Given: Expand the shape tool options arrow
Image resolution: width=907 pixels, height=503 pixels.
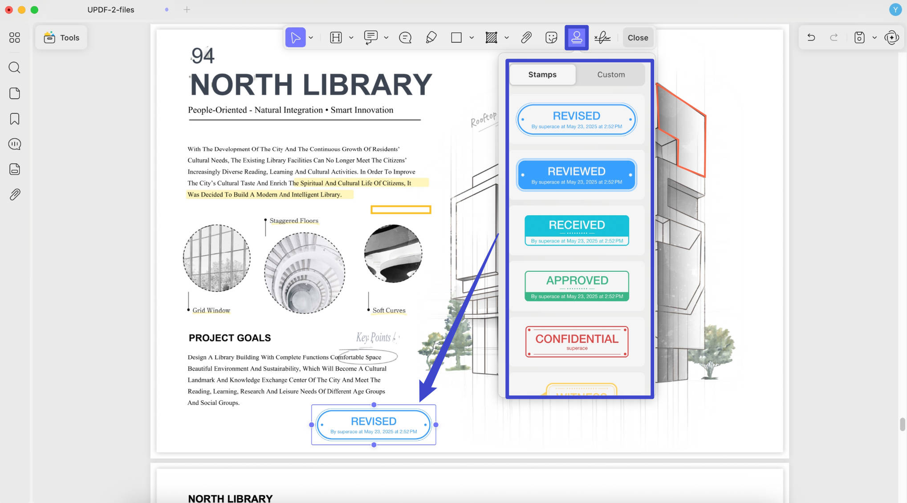Looking at the screenshot, I should click(472, 38).
